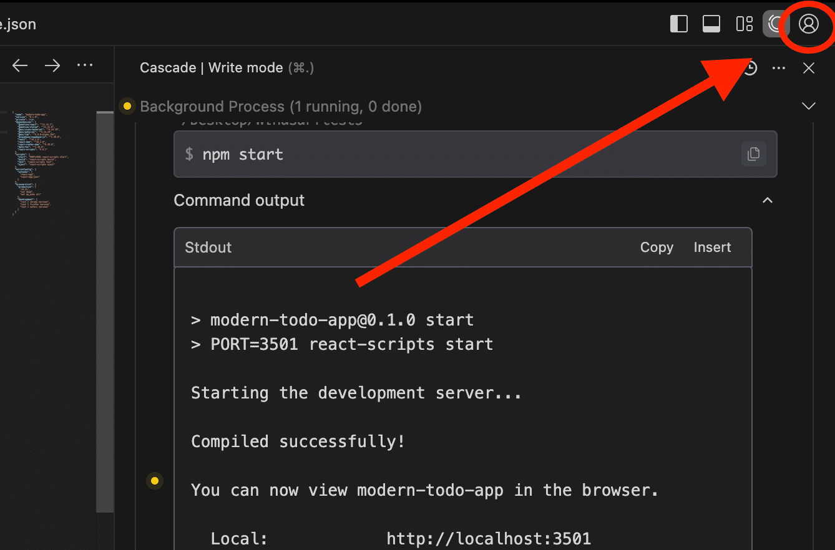This screenshot has width=835, height=550.
Task: Open the http://localhost:3501 link
Action: click(x=488, y=539)
